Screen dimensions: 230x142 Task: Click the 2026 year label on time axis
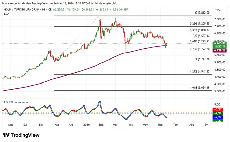coord(86,125)
